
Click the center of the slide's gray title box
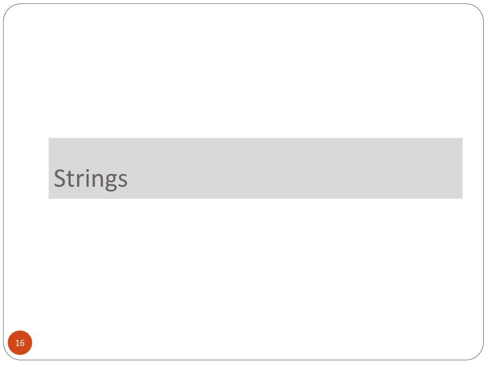[x=255, y=168]
